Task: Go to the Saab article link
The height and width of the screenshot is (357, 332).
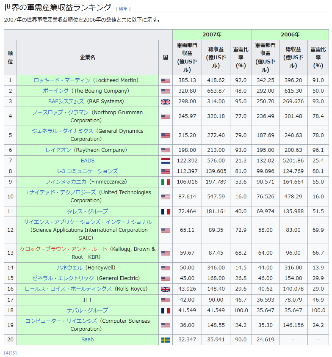Action: 88,340
